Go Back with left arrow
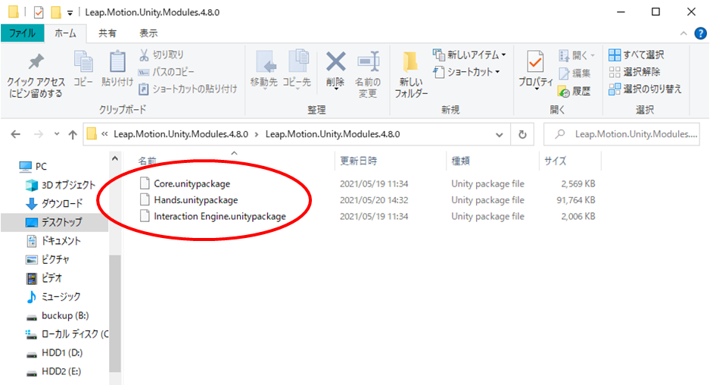Screen dimensions: 710x385 click(x=16, y=134)
